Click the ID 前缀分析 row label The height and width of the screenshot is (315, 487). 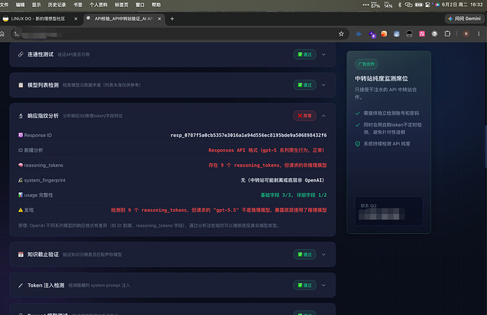(30, 150)
